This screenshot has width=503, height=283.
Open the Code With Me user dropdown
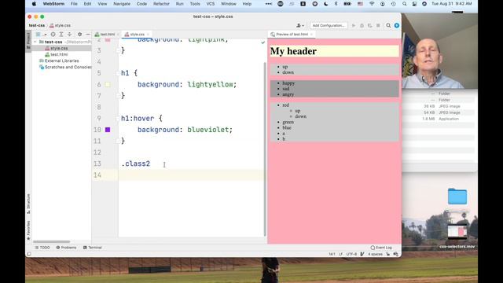pos(300,25)
